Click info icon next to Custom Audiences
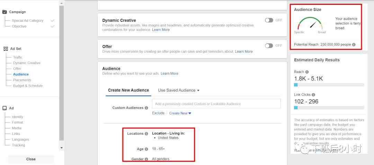 coord(146,108)
